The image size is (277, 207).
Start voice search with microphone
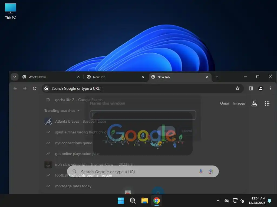[201, 171]
